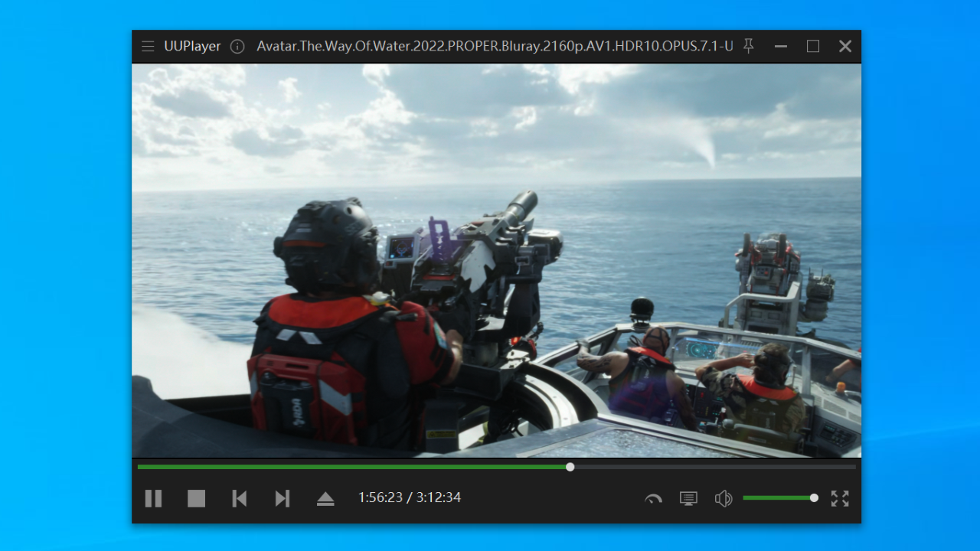Open the hamburger menu in UUPlayer
Image resolution: width=980 pixels, height=551 pixels.
click(148, 47)
